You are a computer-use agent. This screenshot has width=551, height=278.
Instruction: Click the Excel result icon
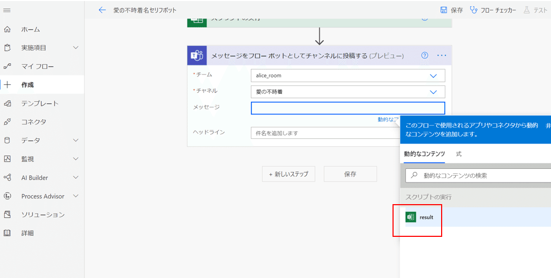[410, 217]
